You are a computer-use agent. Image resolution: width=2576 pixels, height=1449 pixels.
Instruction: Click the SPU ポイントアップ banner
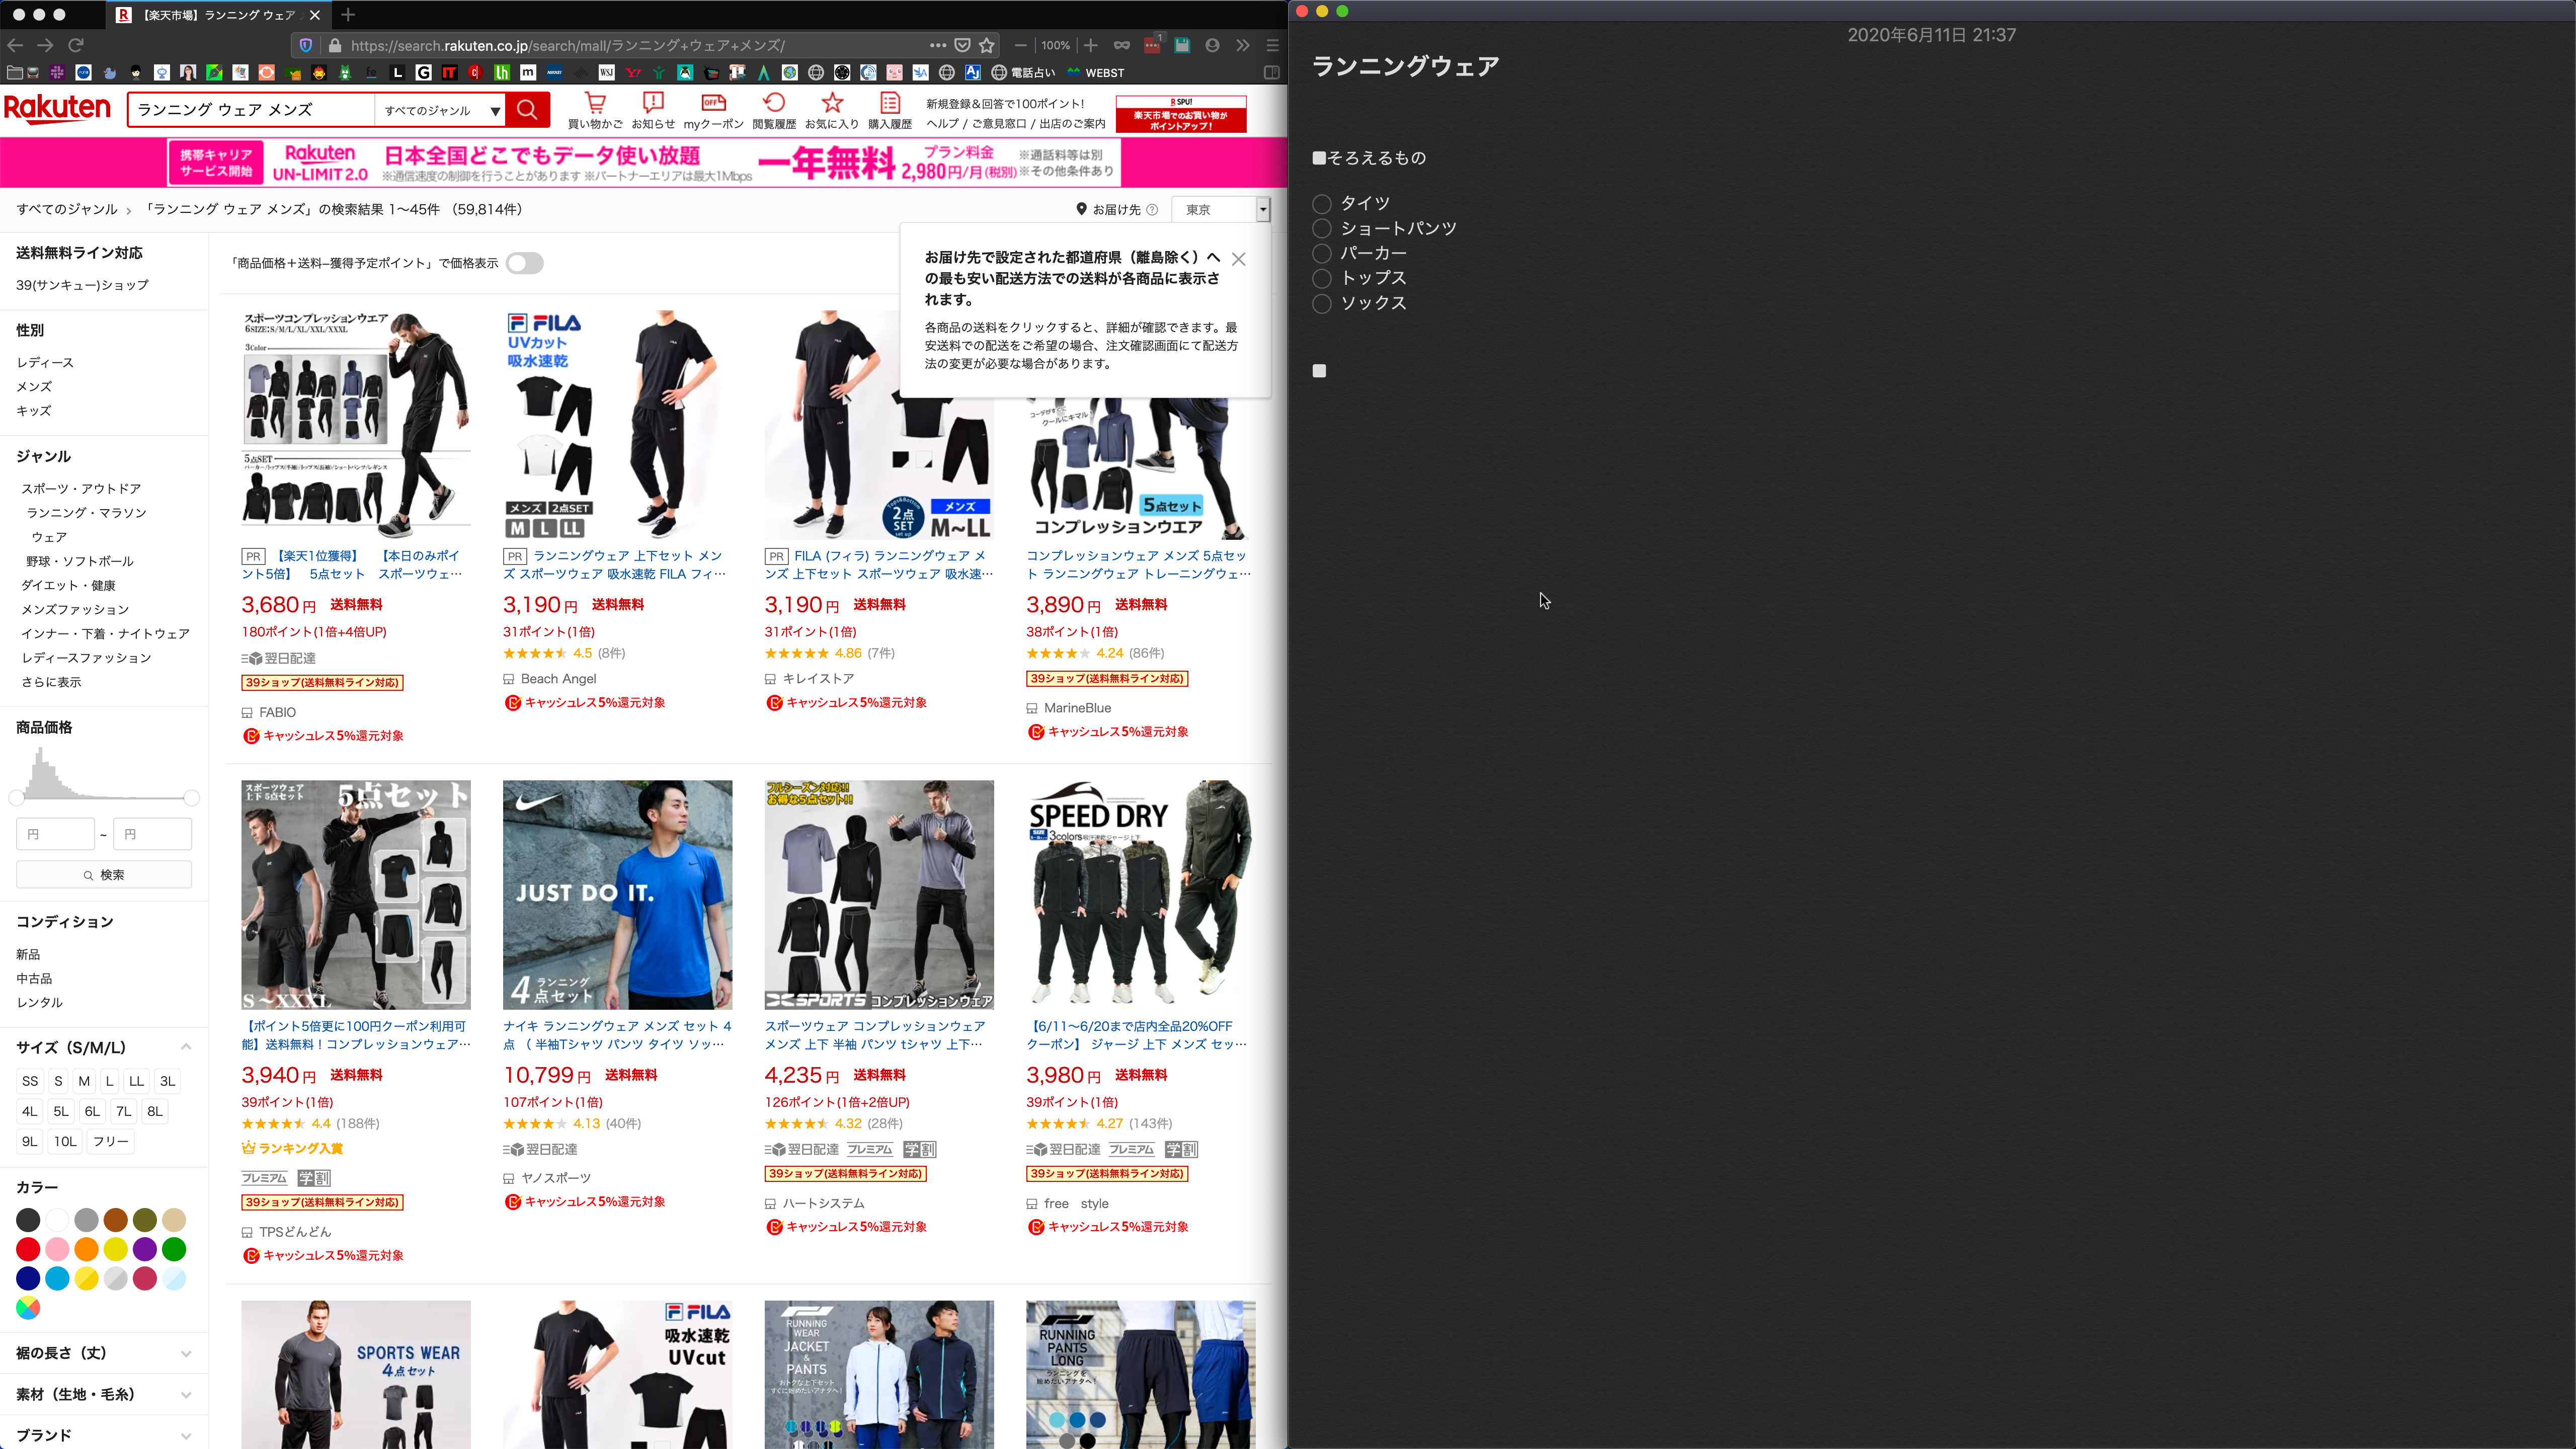[1181, 114]
